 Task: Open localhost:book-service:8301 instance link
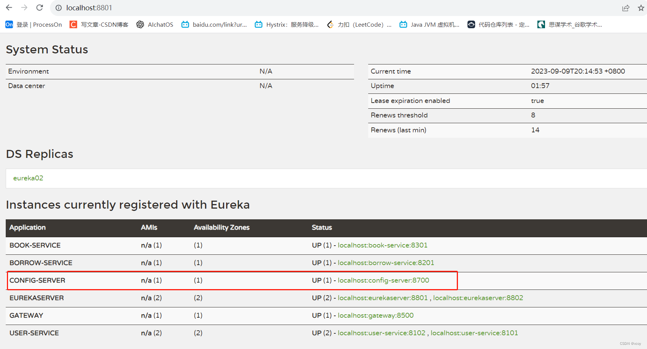click(x=383, y=245)
